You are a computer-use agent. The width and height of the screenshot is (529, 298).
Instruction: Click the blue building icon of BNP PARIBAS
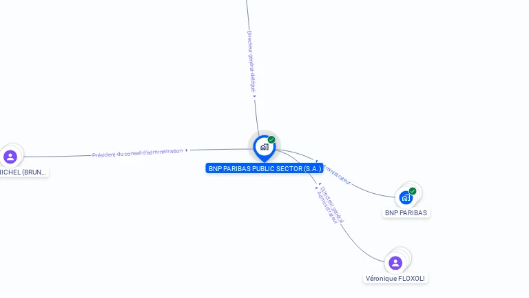pos(406,198)
